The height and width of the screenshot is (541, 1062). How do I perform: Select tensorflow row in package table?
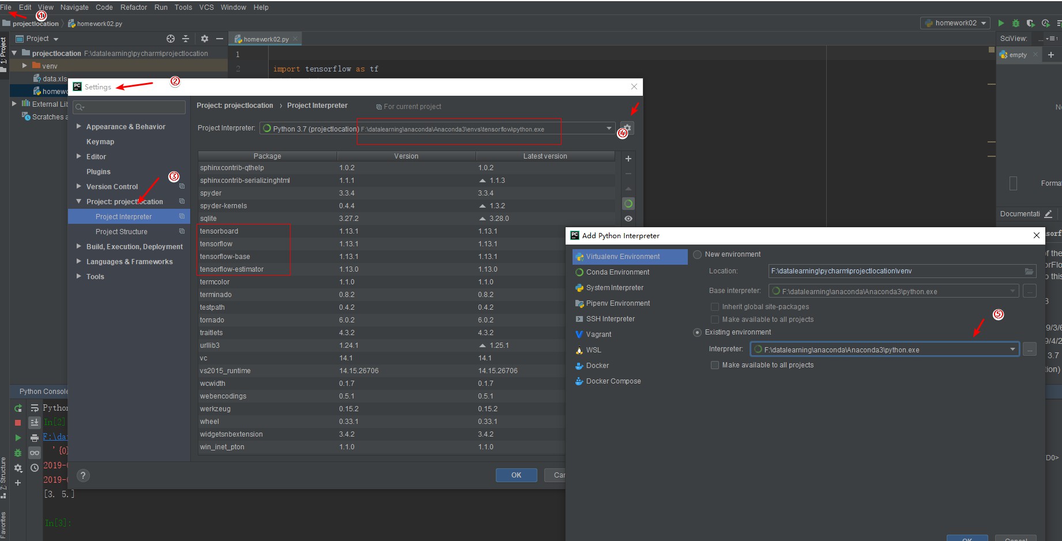(406, 244)
